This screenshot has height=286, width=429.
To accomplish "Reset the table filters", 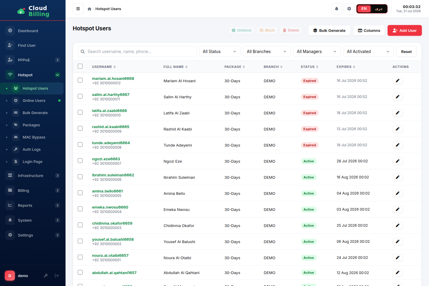I will pyautogui.click(x=406, y=52).
